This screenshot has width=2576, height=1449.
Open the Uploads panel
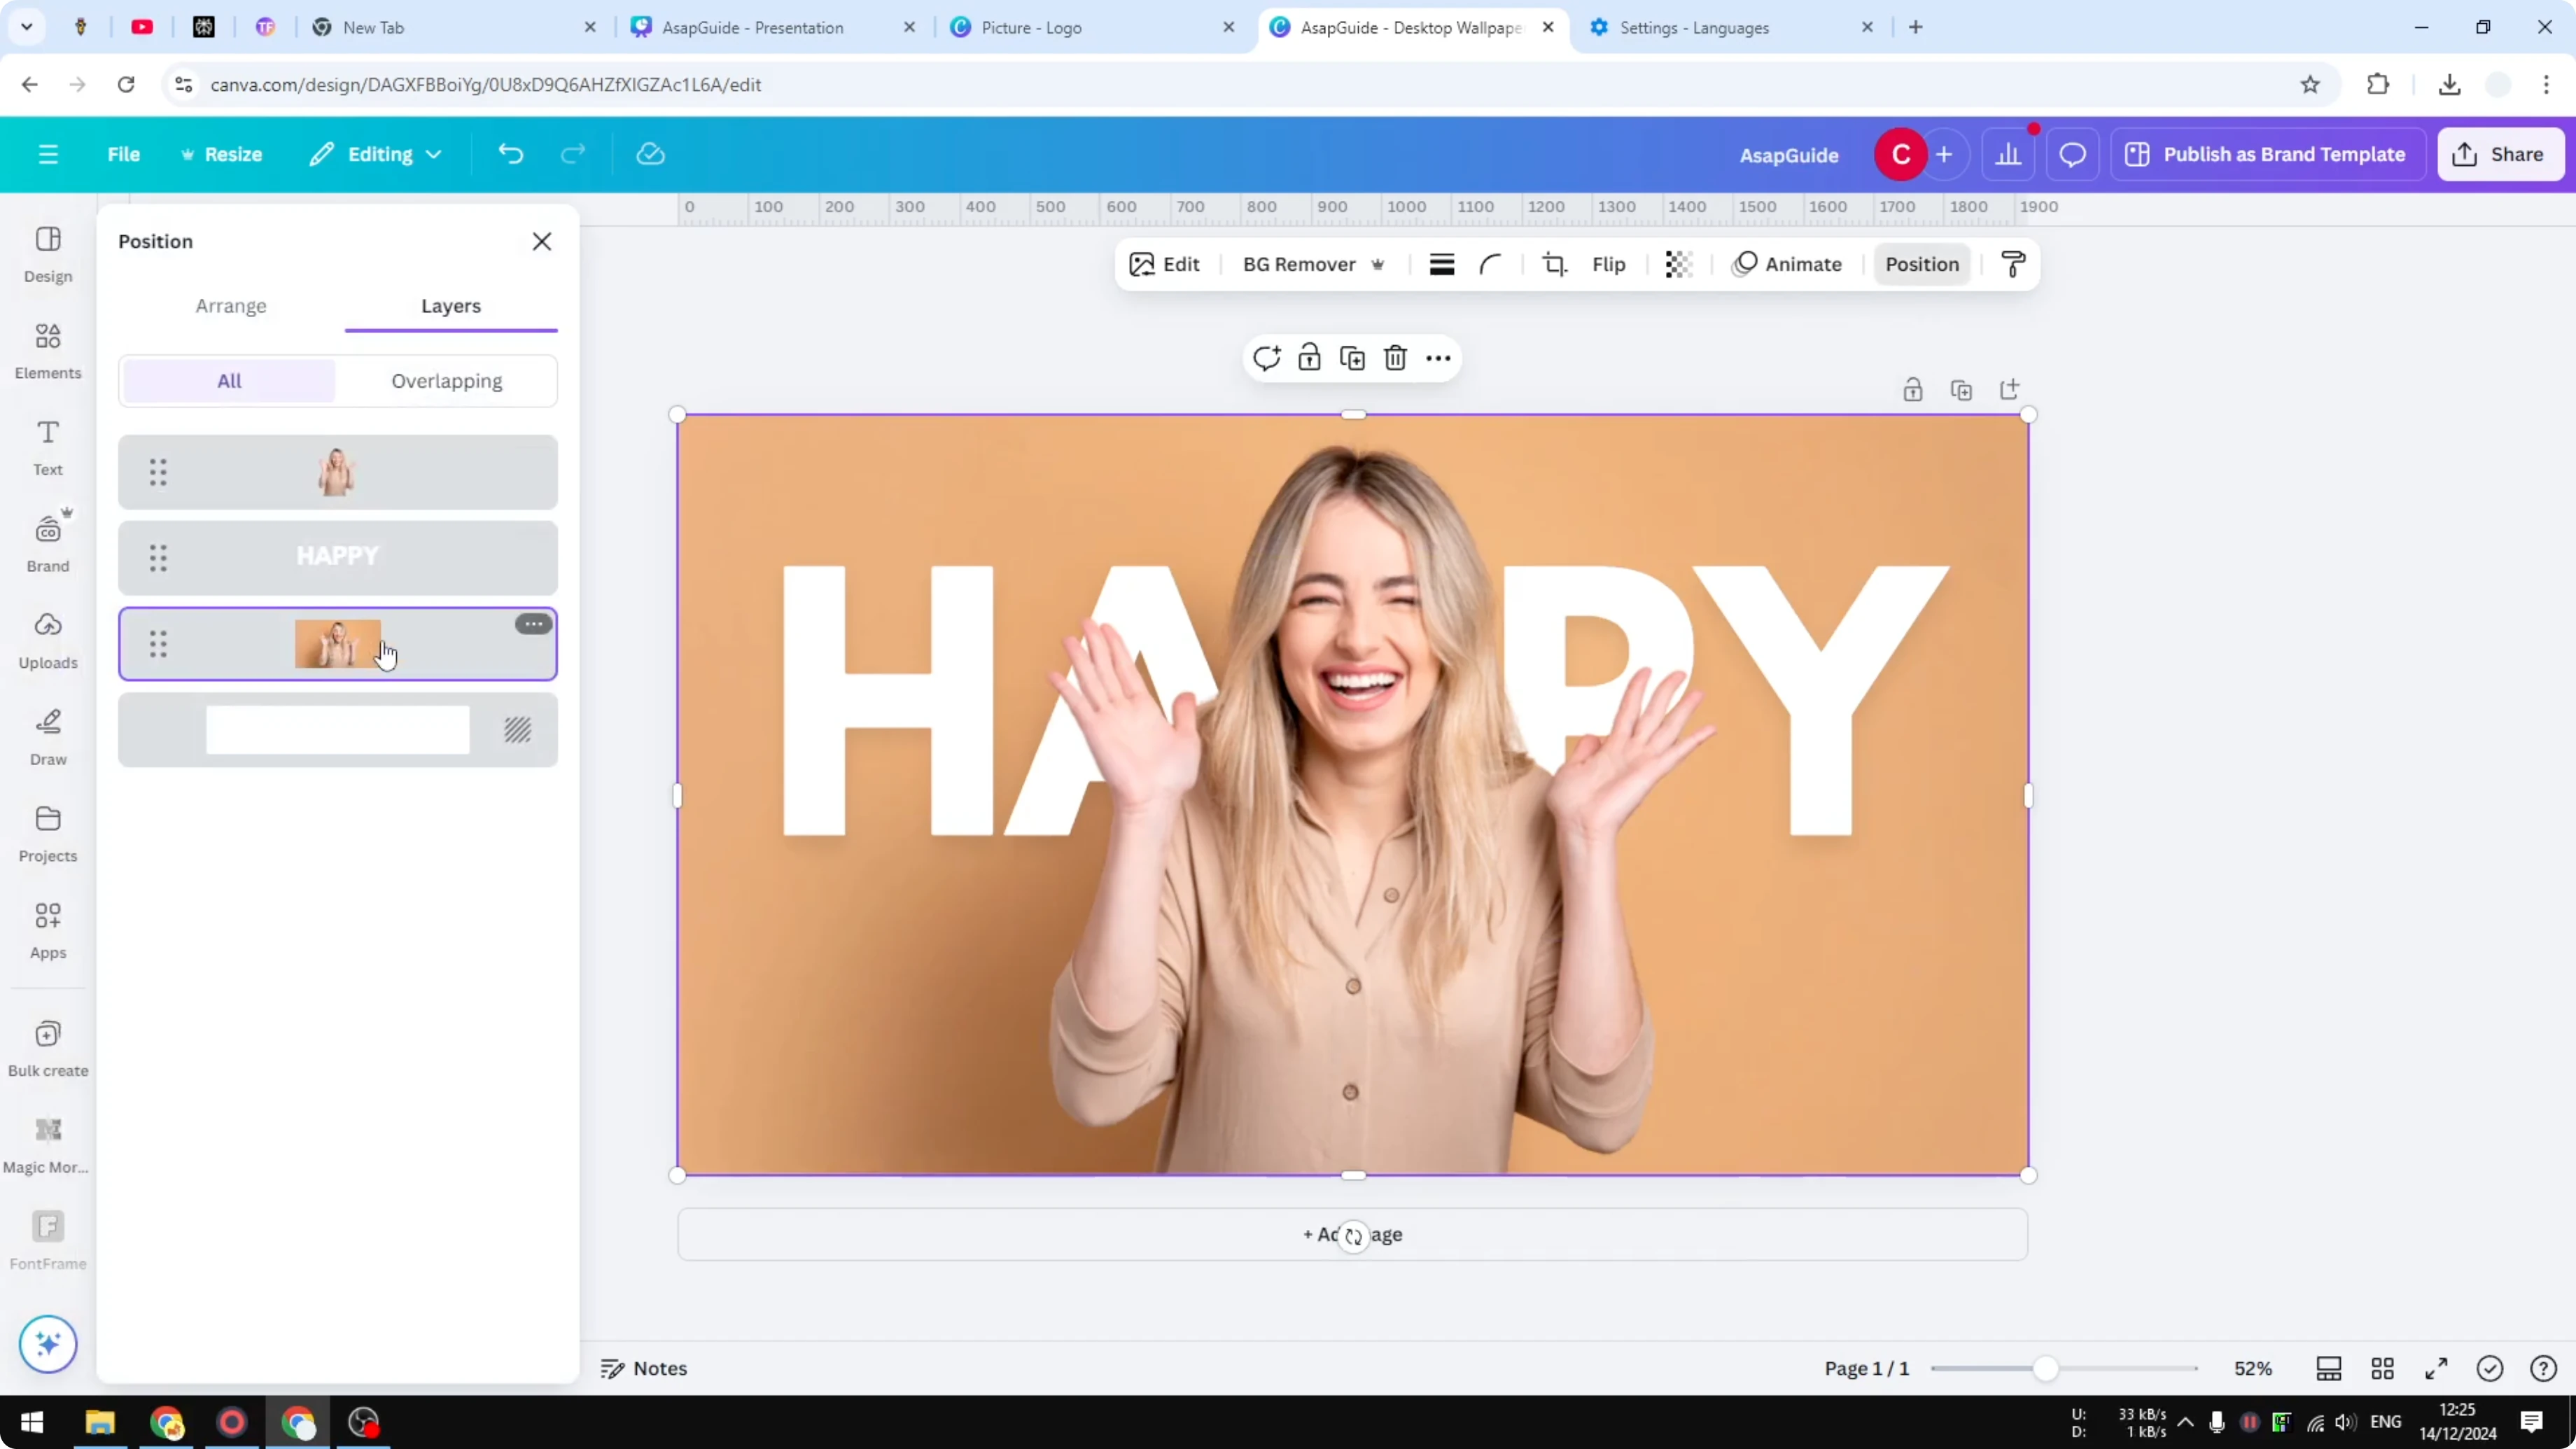coord(47,640)
